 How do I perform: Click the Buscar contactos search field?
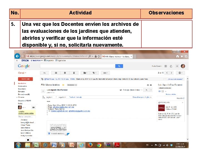[27, 117]
